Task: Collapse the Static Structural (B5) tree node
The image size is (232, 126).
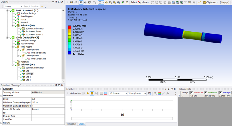Action: (x=8, y=10)
